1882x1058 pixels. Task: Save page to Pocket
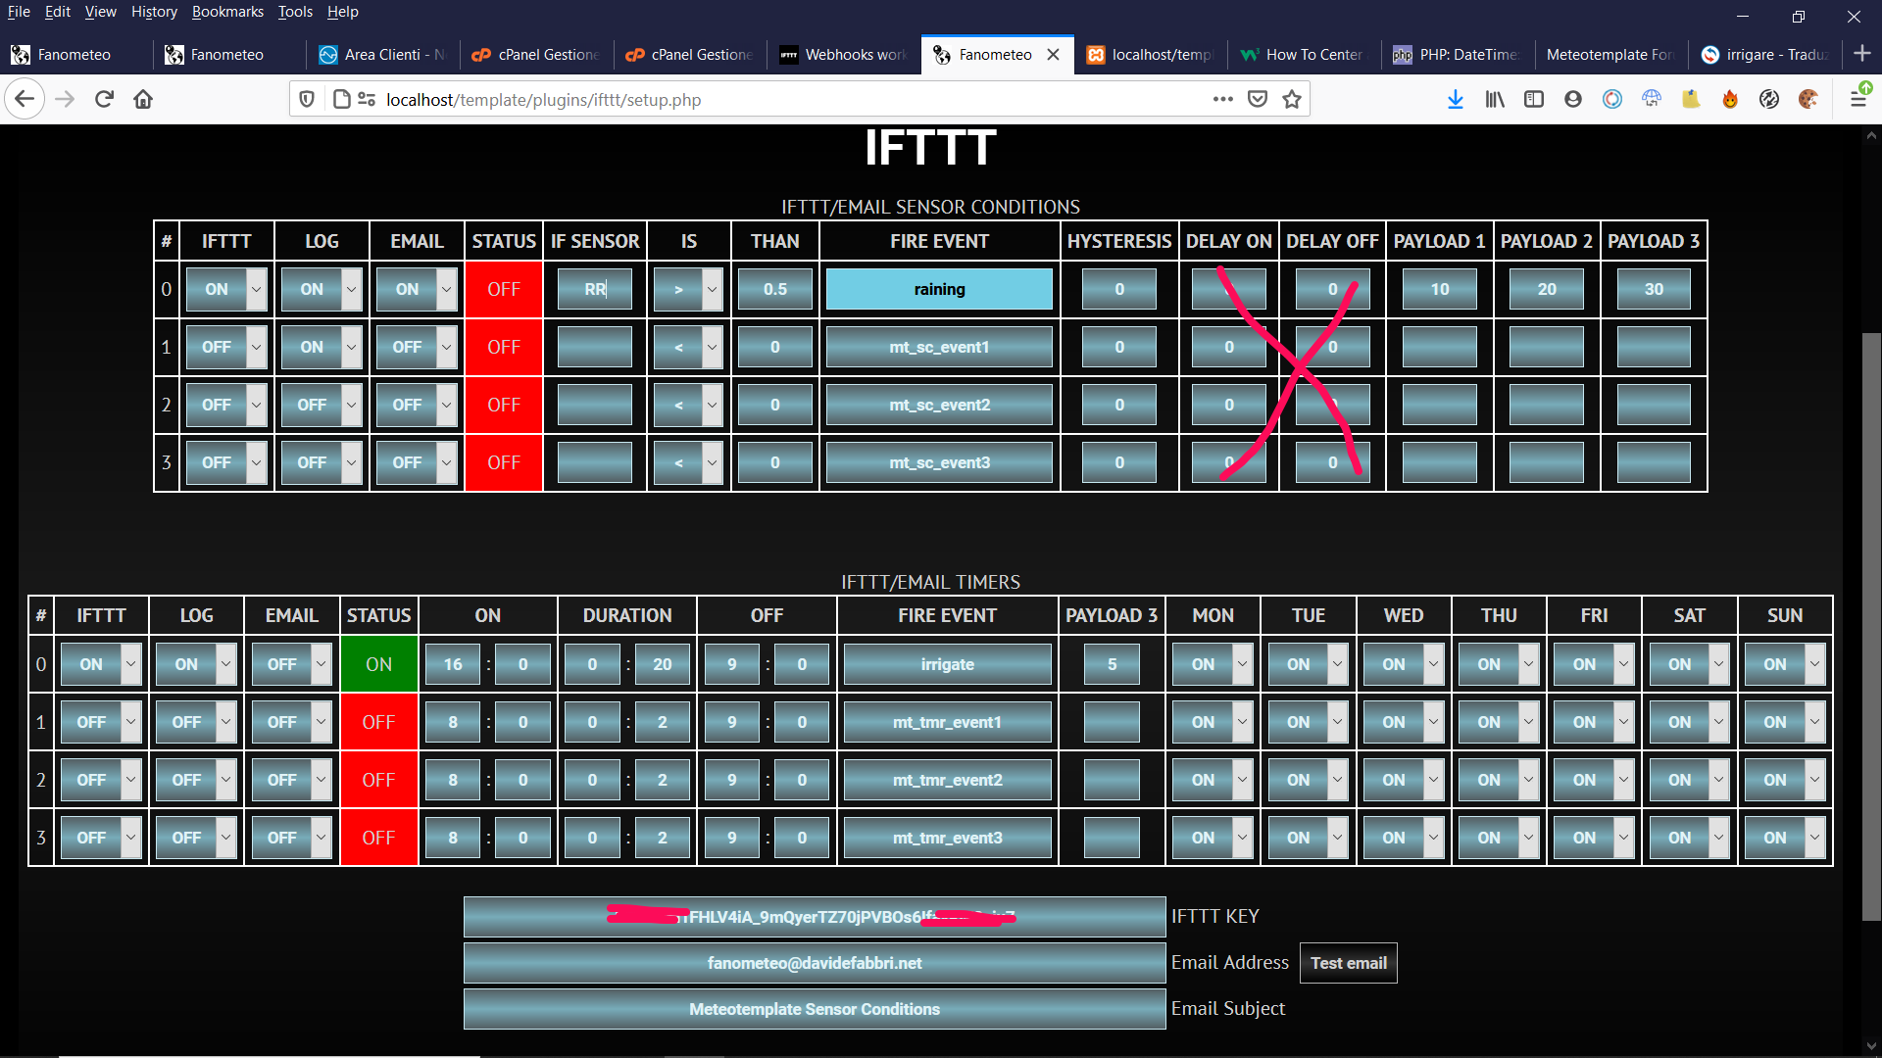(x=1258, y=99)
